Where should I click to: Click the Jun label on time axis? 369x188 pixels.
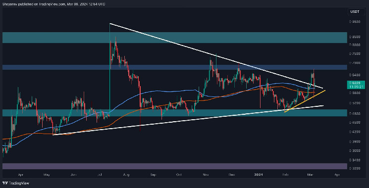pyautogui.click(x=74, y=175)
